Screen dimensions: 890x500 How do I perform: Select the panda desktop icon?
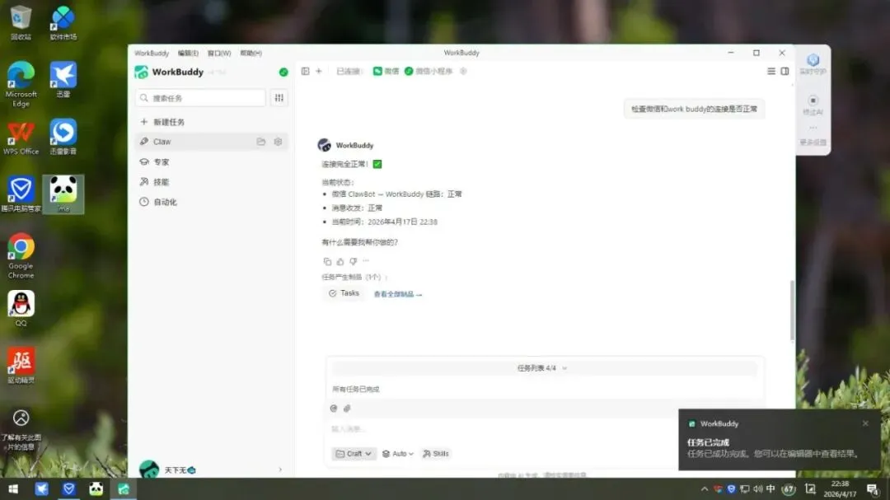(x=63, y=194)
